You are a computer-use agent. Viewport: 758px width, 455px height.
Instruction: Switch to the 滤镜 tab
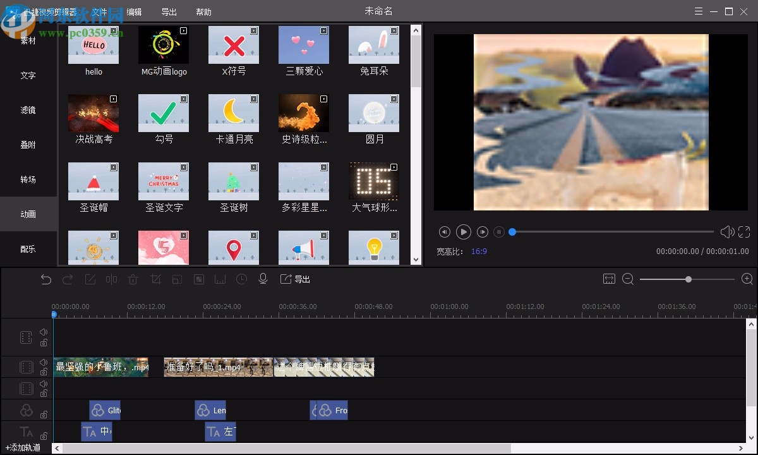(28, 110)
